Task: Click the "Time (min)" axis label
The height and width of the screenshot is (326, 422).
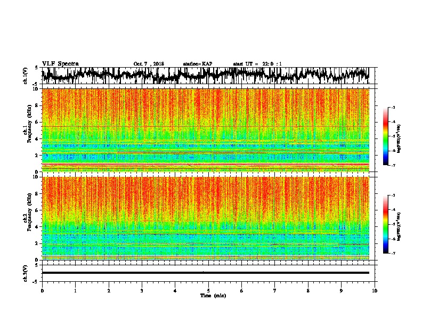Action: [x=213, y=296]
